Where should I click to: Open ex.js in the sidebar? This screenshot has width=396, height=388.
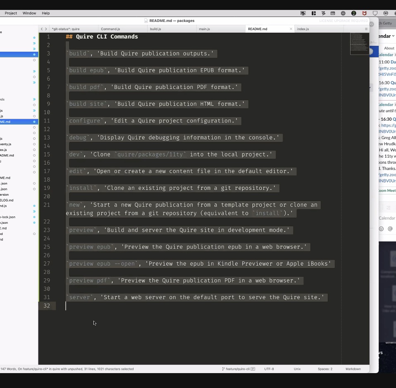click(x=4, y=150)
